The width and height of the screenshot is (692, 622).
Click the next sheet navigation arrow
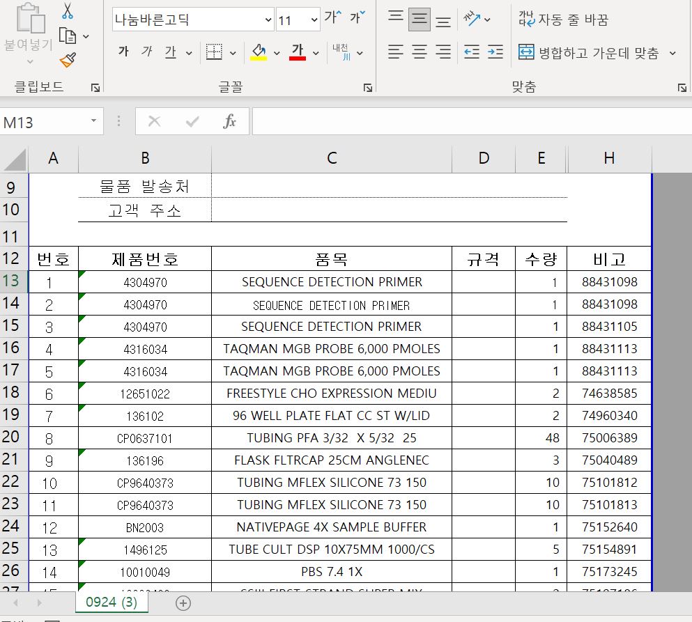tap(39, 602)
